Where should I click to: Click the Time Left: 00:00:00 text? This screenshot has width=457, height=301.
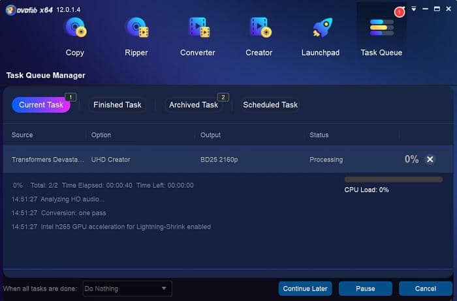pyautogui.click(x=165, y=185)
